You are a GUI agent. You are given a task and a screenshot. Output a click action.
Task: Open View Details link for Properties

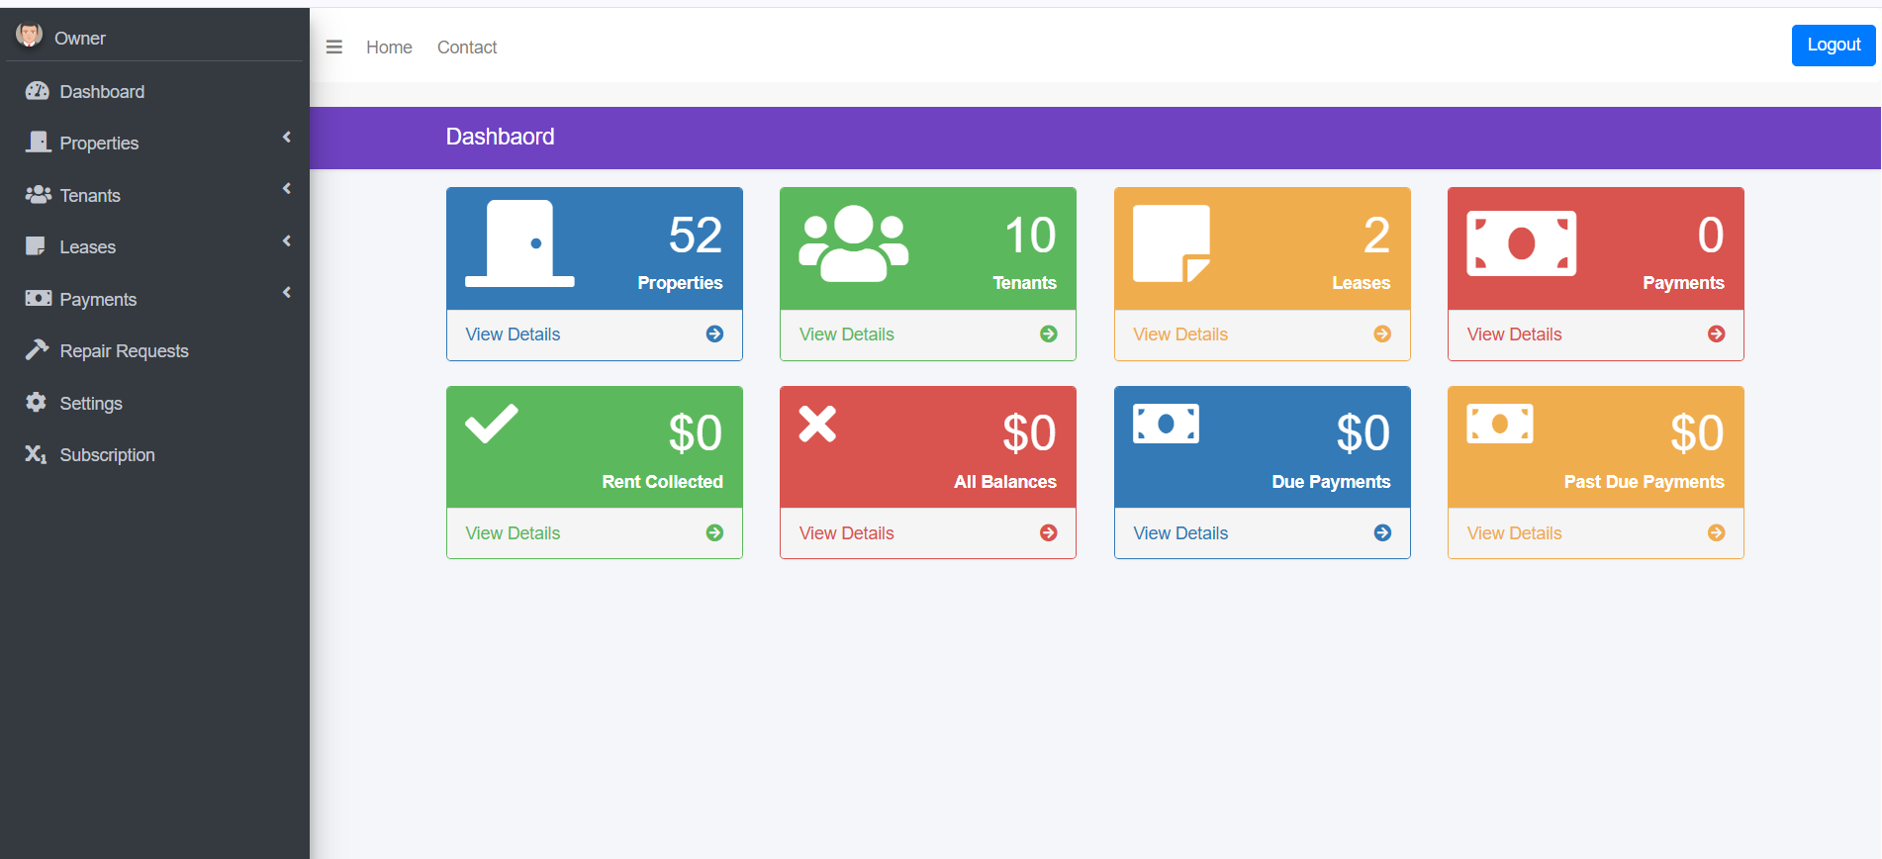[x=513, y=334]
